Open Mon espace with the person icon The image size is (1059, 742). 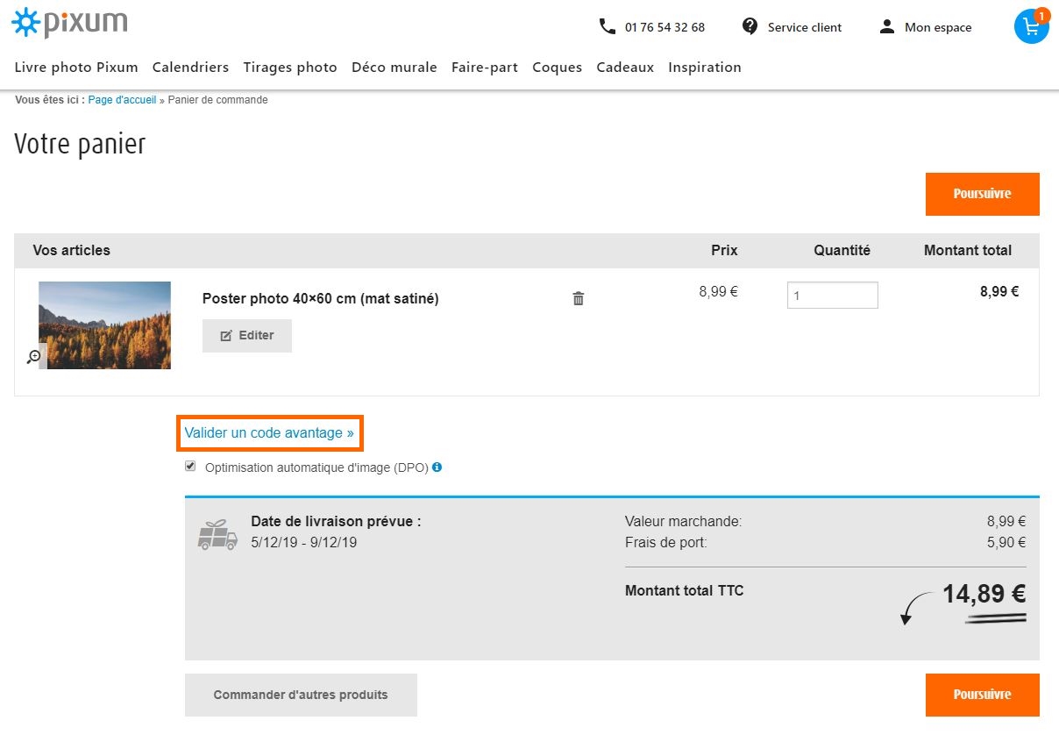click(x=886, y=26)
